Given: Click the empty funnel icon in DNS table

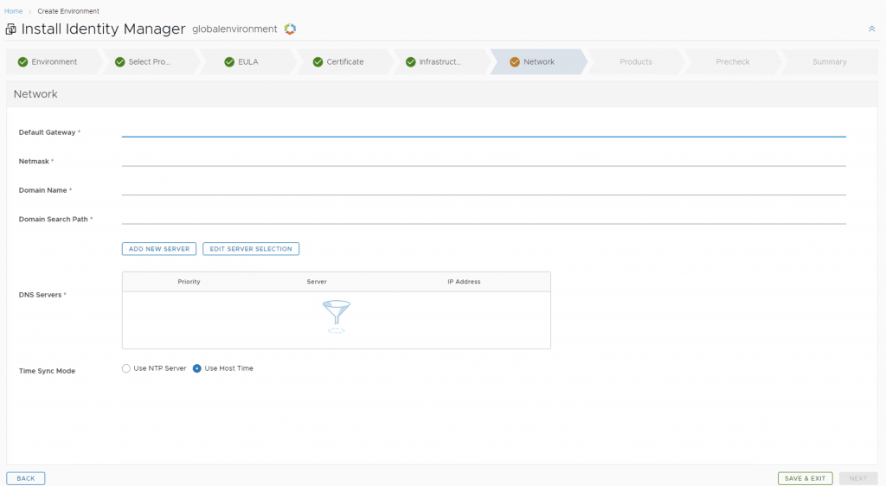Looking at the screenshot, I should 336,315.
